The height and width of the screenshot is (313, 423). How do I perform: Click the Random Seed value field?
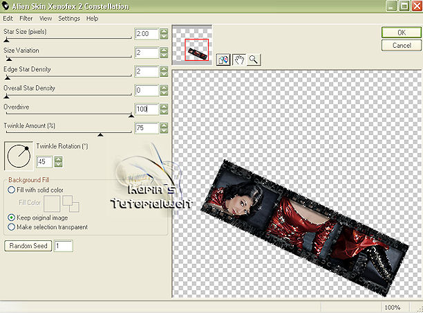(64, 246)
